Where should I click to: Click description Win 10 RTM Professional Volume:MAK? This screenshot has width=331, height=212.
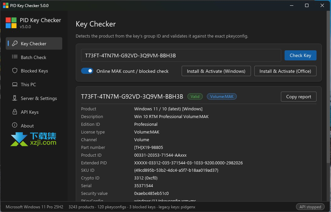(172, 117)
